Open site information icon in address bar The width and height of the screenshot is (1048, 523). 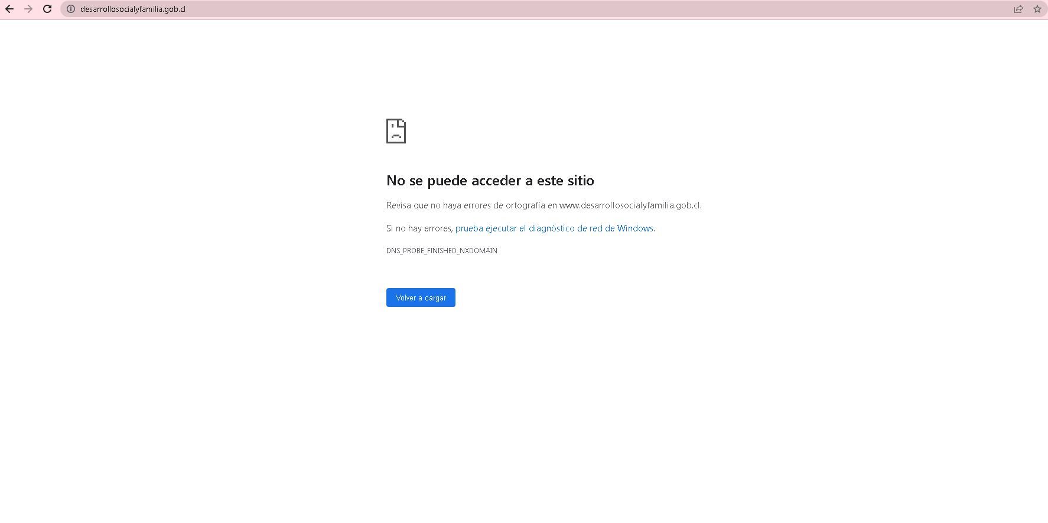coord(71,9)
